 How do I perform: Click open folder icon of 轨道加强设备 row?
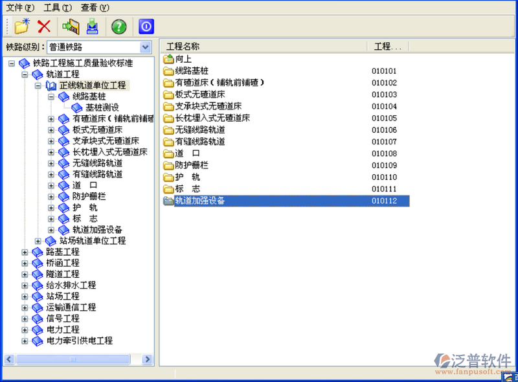168,201
